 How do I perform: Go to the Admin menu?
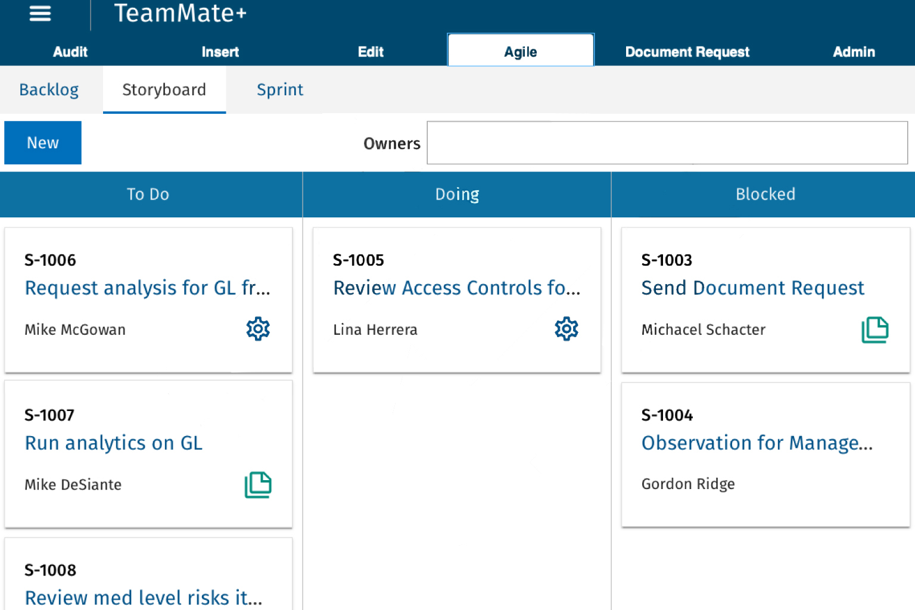[x=854, y=52]
